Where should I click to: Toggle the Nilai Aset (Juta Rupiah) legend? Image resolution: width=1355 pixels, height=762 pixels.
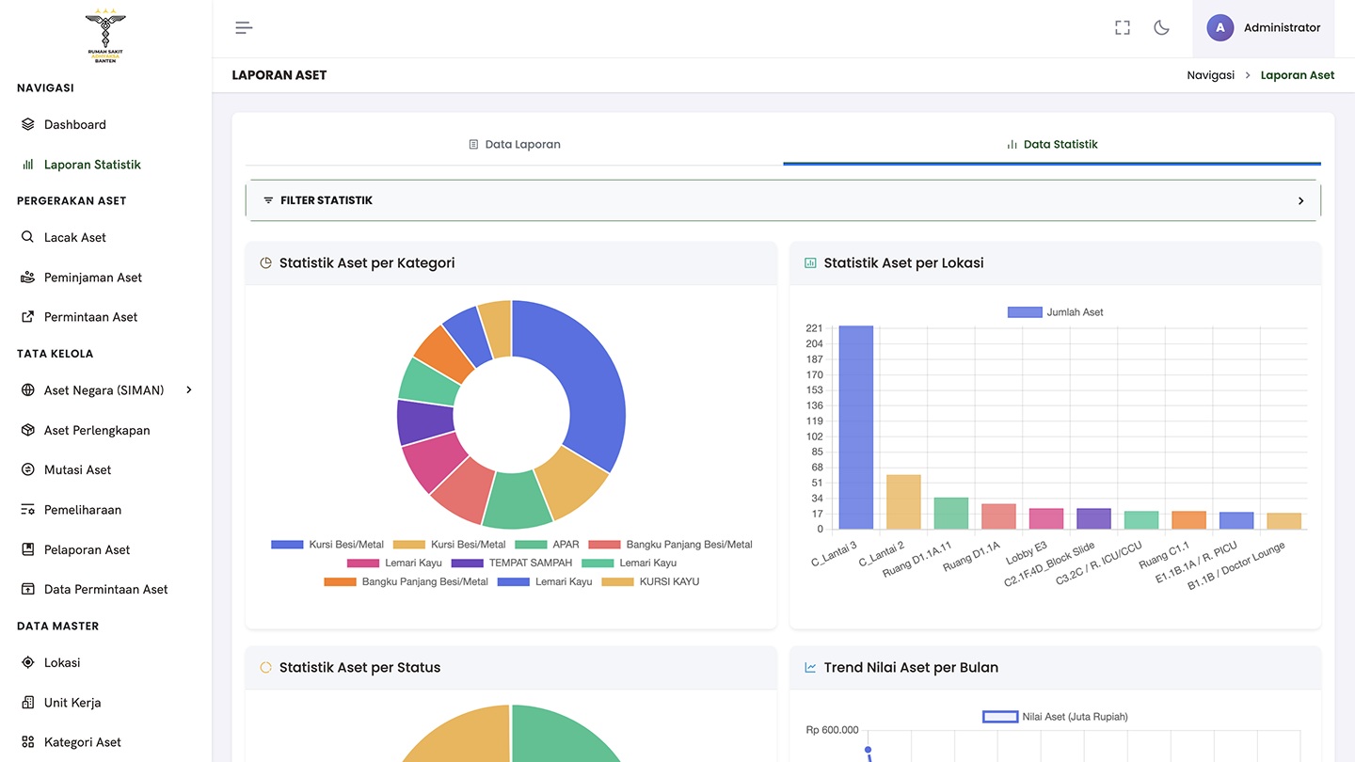tap(1055, 717)
